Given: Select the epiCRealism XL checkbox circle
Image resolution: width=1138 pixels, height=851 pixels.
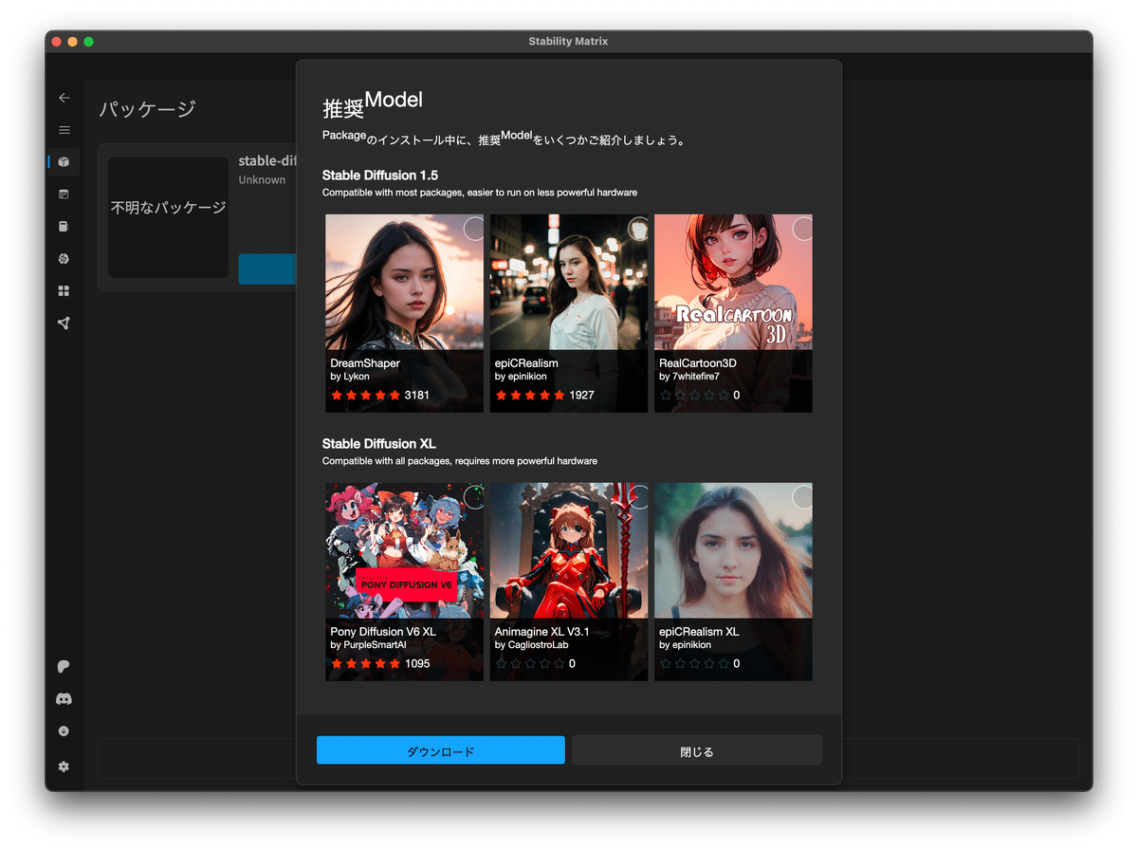Looking at the screenshot, I should [x=802, y=497].
